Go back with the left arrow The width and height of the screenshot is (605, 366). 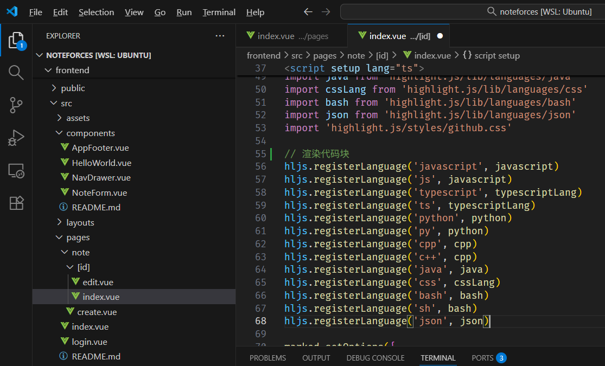point(308,12)
